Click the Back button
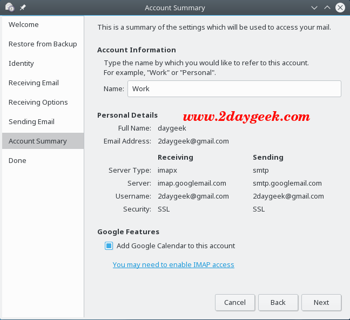 click(278, 302)
